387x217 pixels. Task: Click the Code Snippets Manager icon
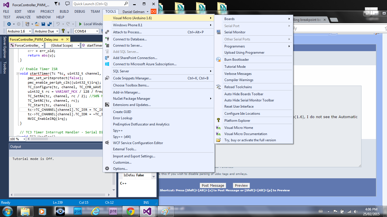[107, 78]
